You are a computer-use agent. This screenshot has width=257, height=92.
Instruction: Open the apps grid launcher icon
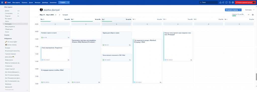(2, 2)
